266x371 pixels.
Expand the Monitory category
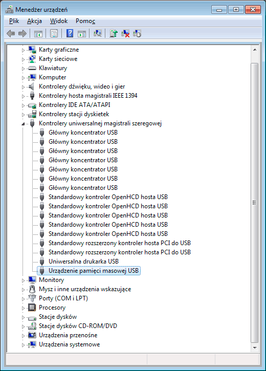point(23,280)
